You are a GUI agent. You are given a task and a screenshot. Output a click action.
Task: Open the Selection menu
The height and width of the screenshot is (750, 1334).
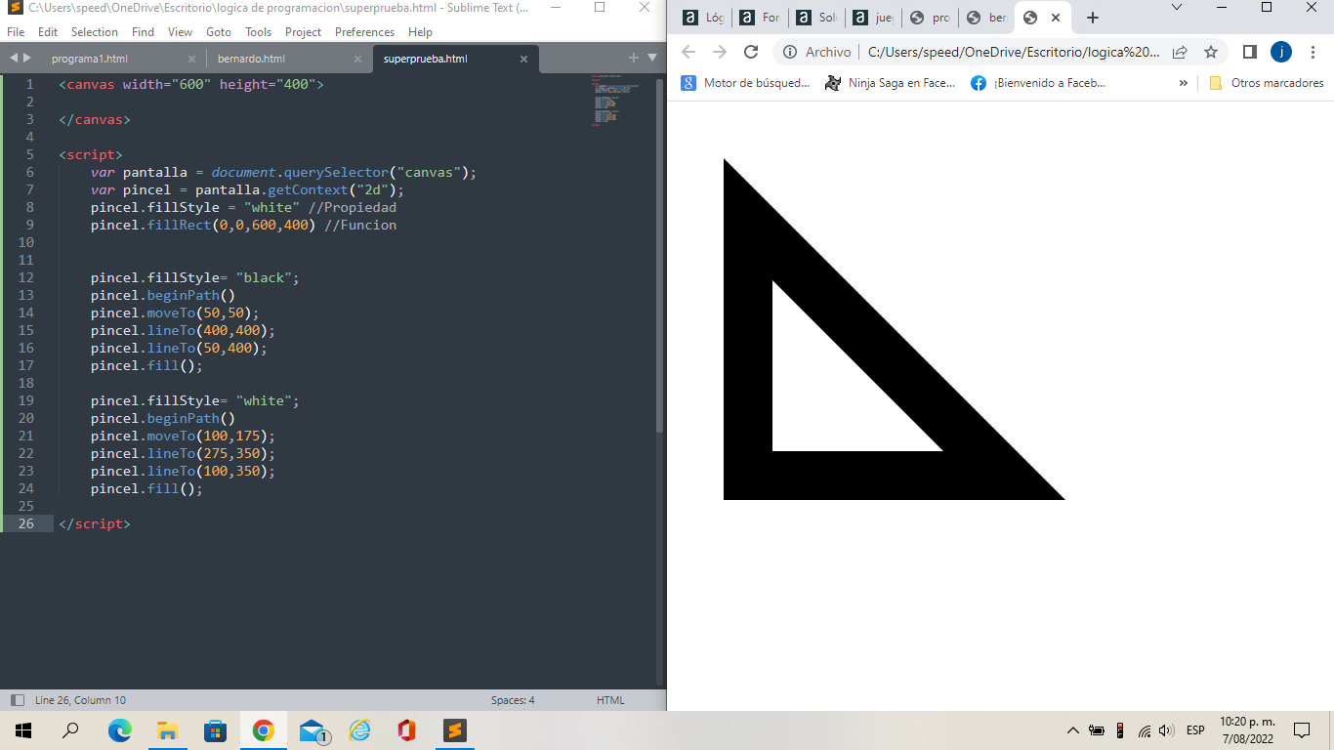pos(95,32)
